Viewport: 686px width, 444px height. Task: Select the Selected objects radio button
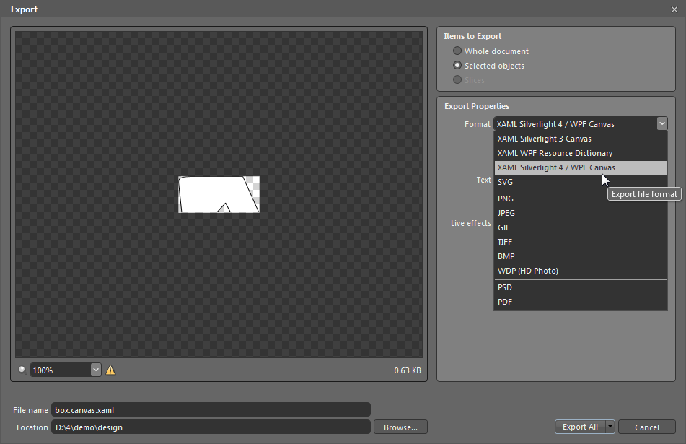point(457,65)
